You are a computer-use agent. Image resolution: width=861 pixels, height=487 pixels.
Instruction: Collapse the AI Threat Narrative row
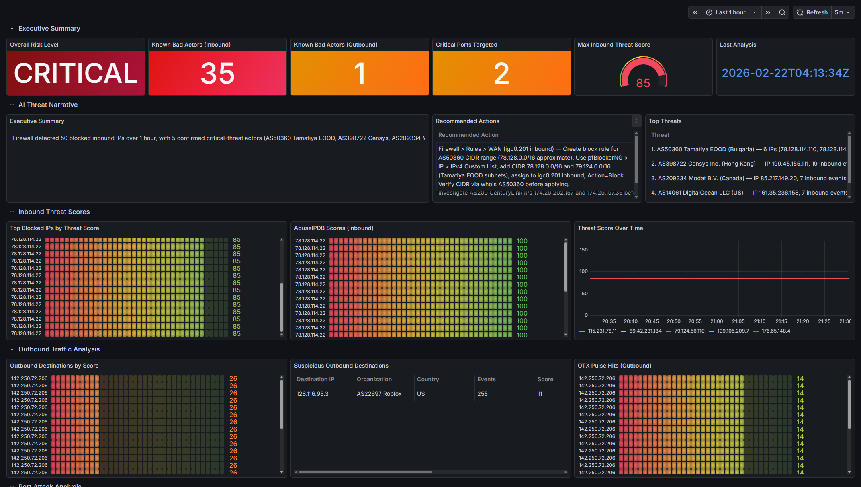click(x=48, y=105)
